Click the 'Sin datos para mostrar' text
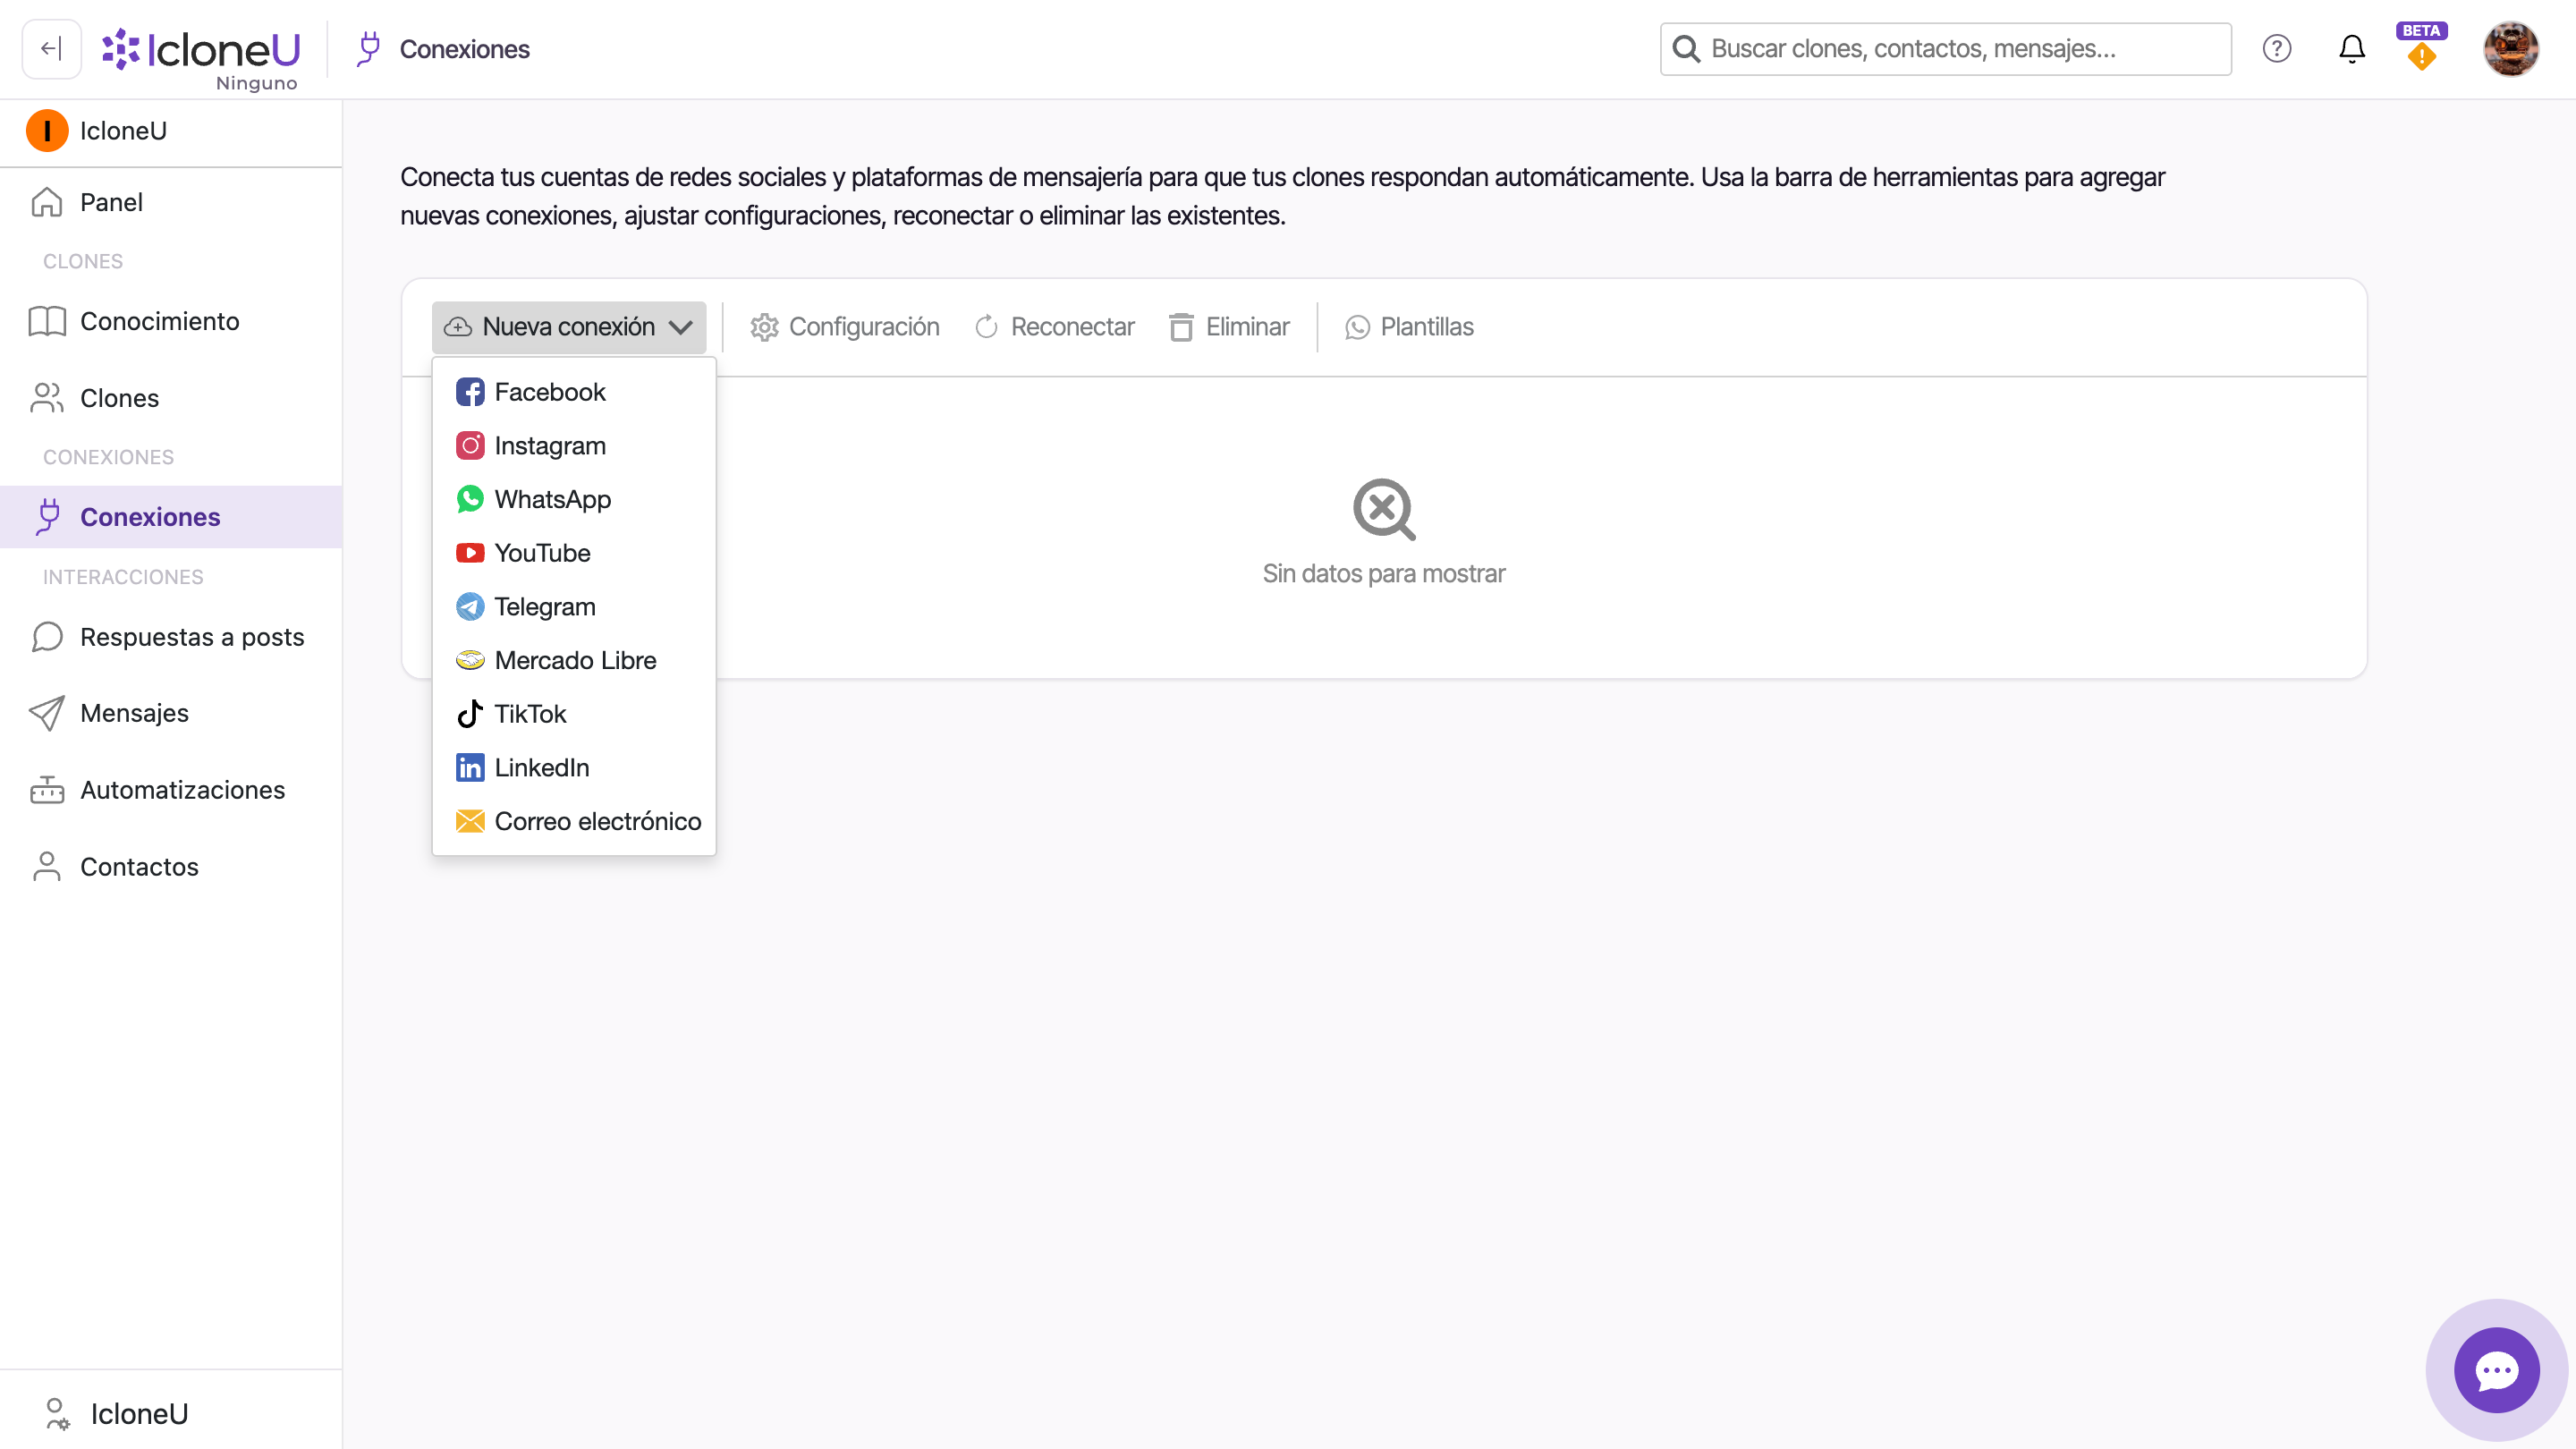Screen dimensions: 2576x1449 pos(1383,574)
